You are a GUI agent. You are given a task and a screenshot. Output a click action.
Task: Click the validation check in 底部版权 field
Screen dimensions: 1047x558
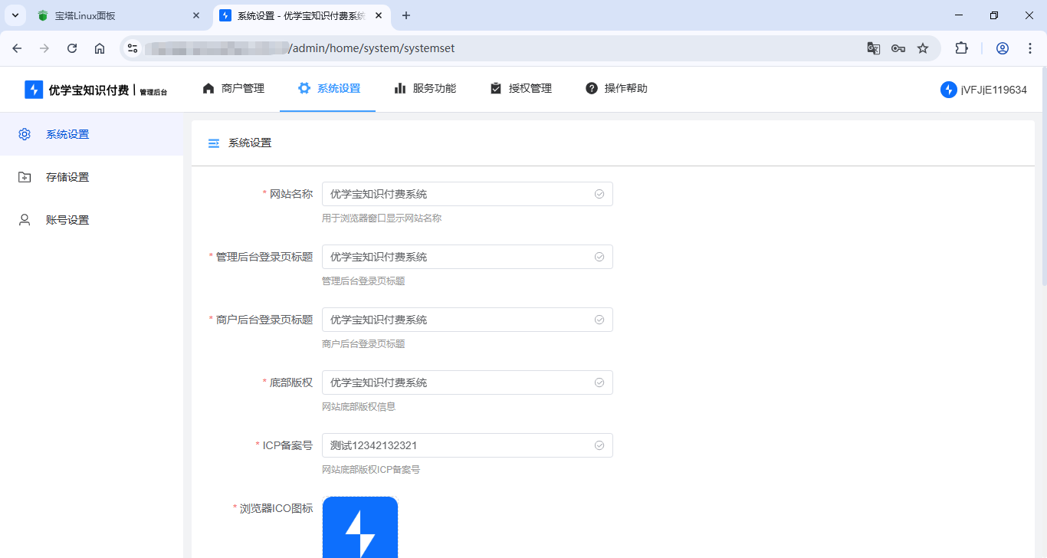coord(599,382)
